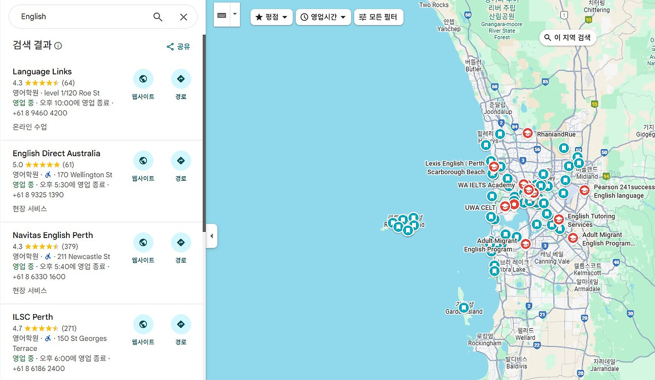Click the Scarborough Beach map label

tap(456, 172)
